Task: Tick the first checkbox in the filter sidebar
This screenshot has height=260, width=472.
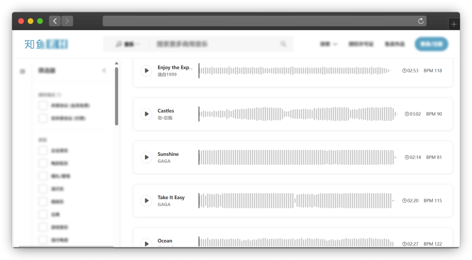Action: (x=43, y=106)
